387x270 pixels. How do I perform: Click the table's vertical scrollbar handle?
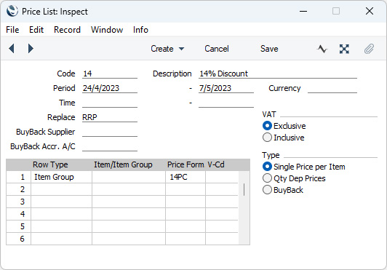tap(244, 189)
